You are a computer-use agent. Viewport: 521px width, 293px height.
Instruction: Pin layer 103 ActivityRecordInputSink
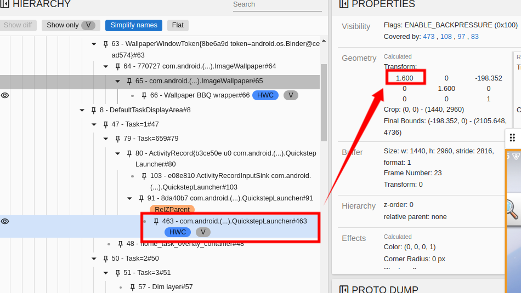tap(144, 176)
